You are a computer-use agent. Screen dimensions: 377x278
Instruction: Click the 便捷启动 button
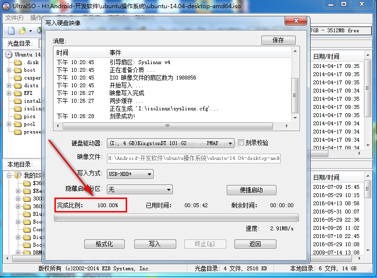pos(251,190)
